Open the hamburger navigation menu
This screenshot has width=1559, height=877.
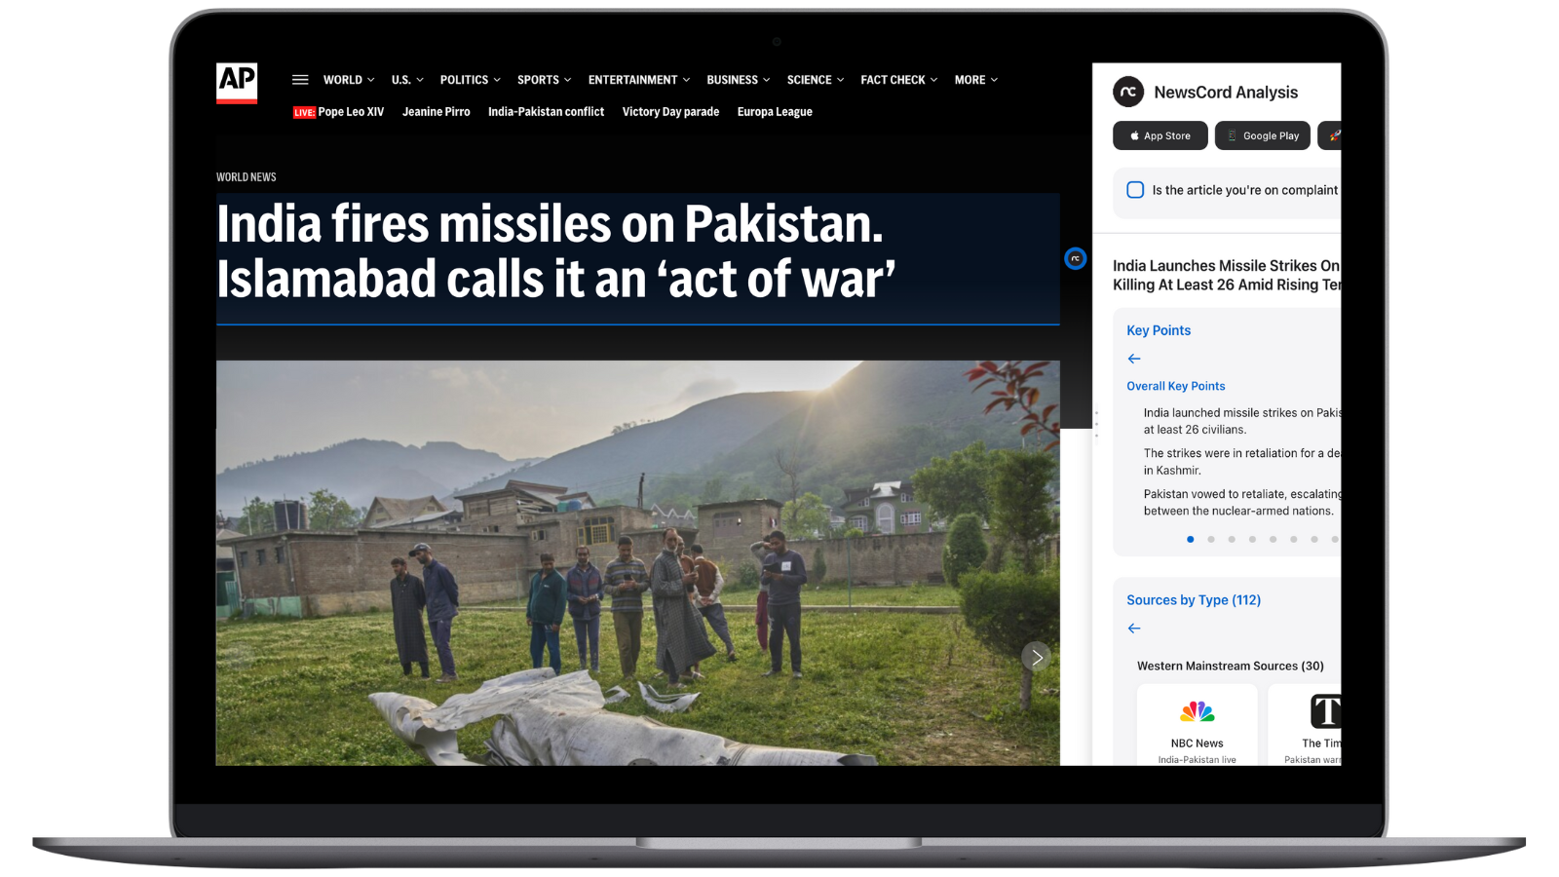point(300,80)
